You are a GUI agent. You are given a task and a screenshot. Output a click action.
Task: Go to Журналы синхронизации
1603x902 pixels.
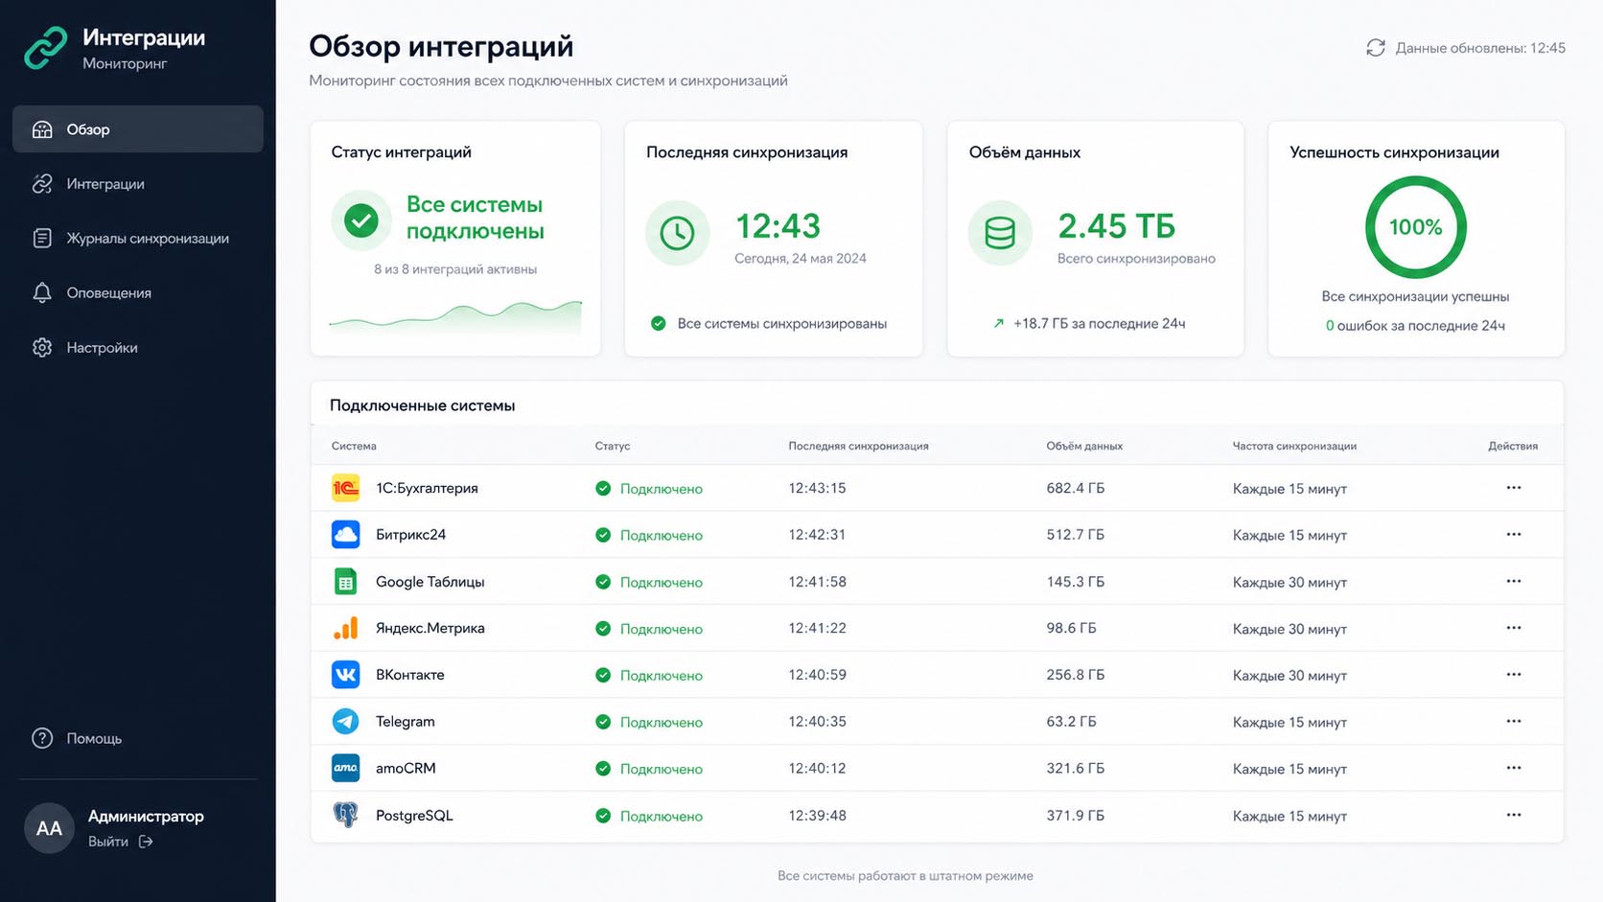(138, 239)
